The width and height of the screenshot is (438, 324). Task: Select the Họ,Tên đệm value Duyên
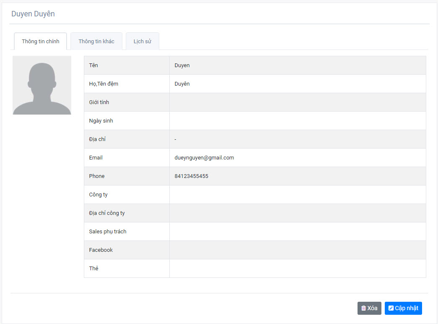click(182, 84)
